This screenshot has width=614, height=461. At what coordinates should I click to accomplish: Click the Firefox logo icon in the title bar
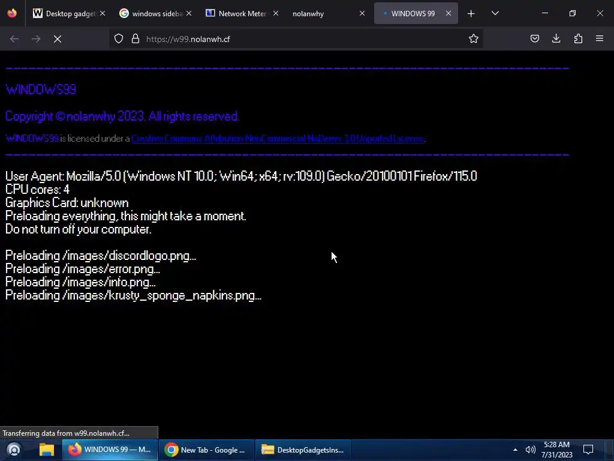click(12, 13)
